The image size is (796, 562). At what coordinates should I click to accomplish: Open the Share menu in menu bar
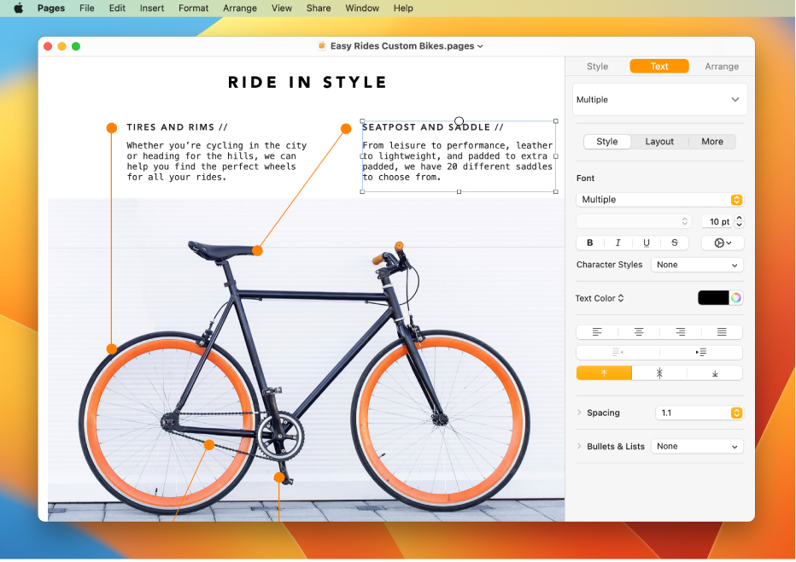pyautogui.click(x=318, y=9)
